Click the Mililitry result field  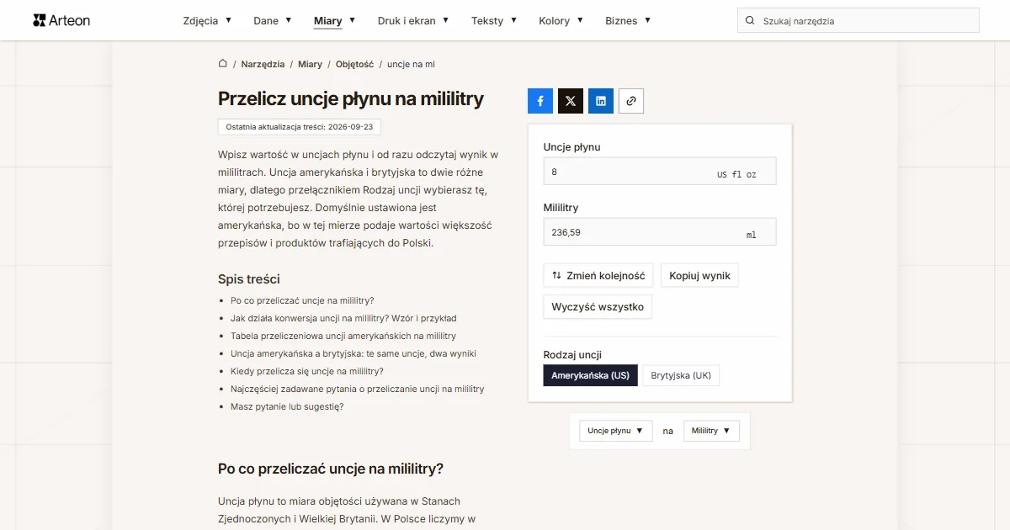(x=660, y=232)
